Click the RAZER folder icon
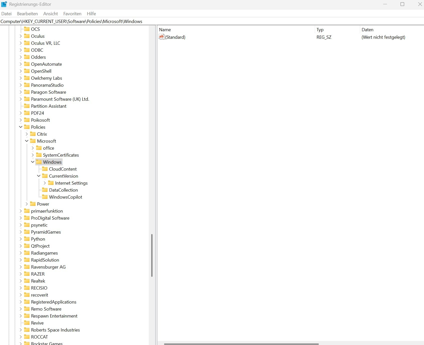This screenshot has height=345, width=424. pos(27,274)
